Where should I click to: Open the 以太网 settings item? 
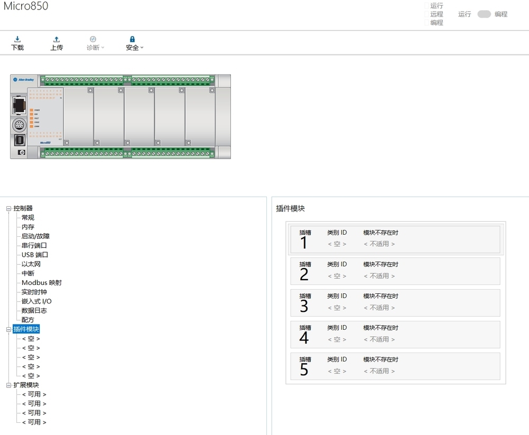pos(31,264)
